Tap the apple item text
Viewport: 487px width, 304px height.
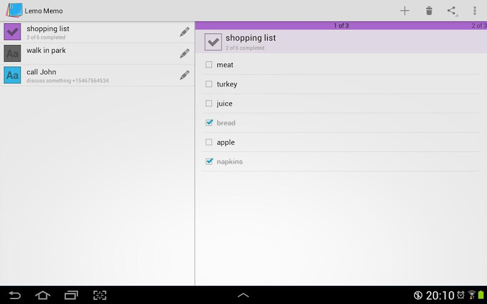(225, 143)
